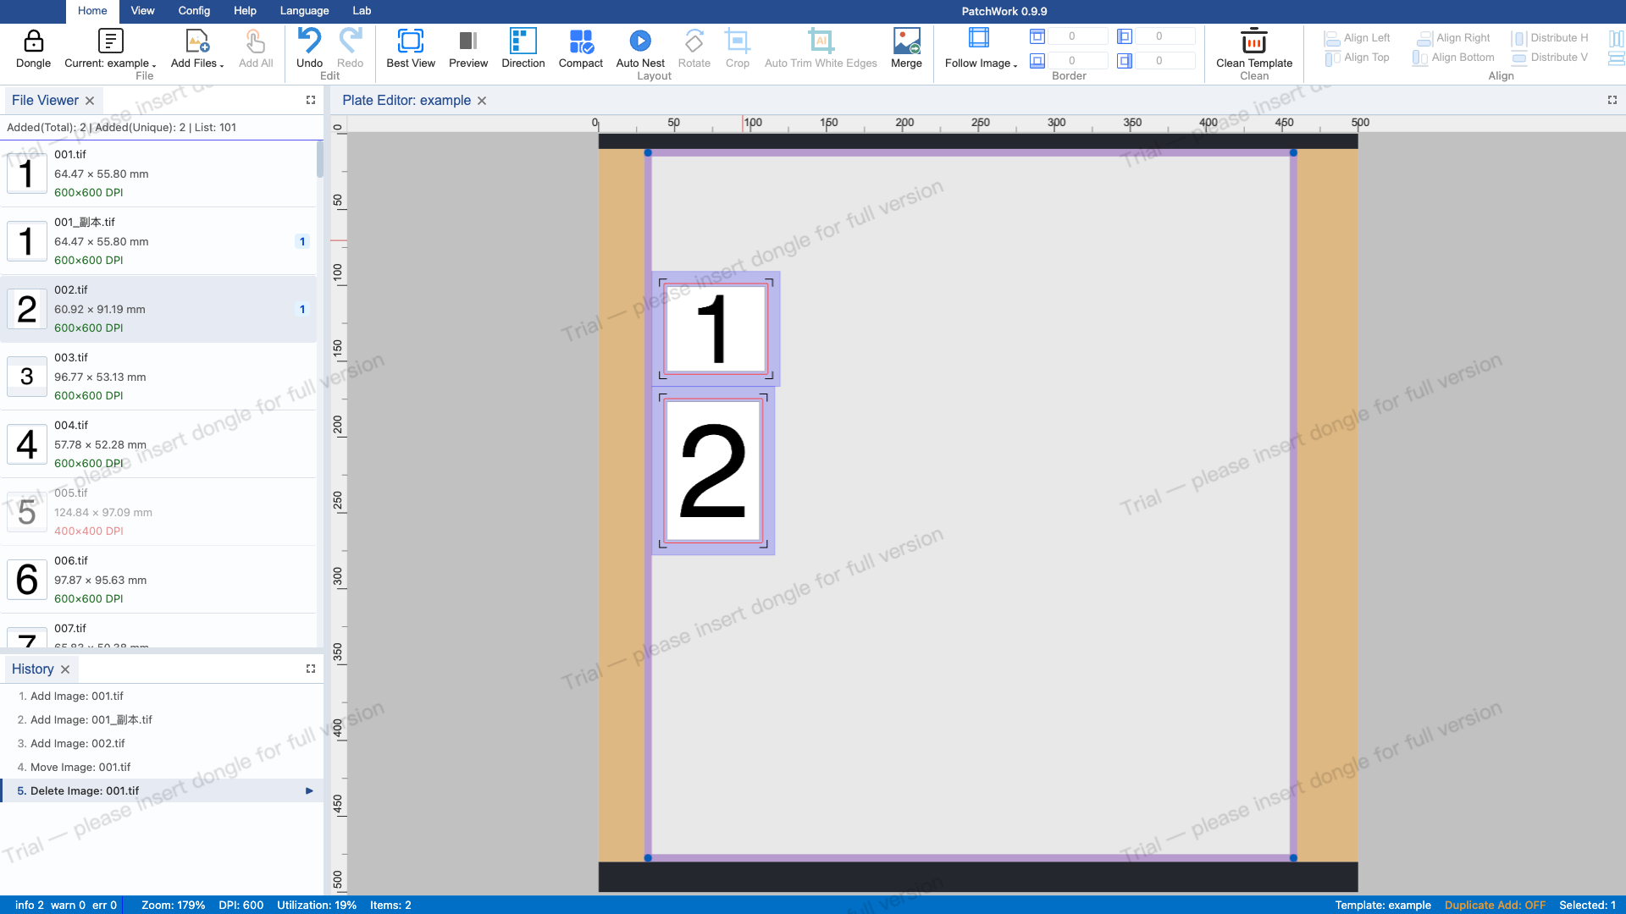Maximize the File Viewer panel
The width and height of the screenshot is (1626, 914).
311,100
